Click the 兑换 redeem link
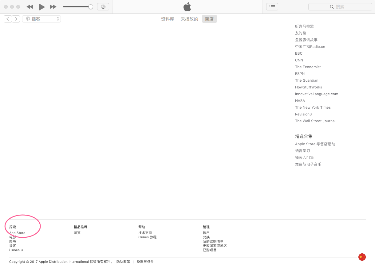 click(x=206, y=237)
